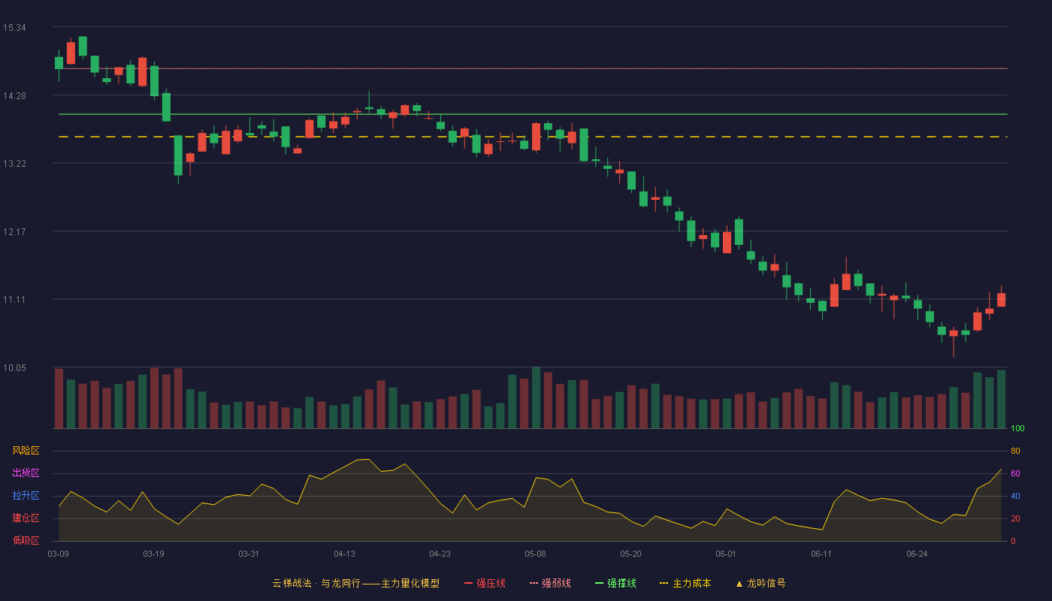This screenshot has height=601, width=1052.
Task: Click the green 100 indicator axis value
Action: coord(1017,429)
